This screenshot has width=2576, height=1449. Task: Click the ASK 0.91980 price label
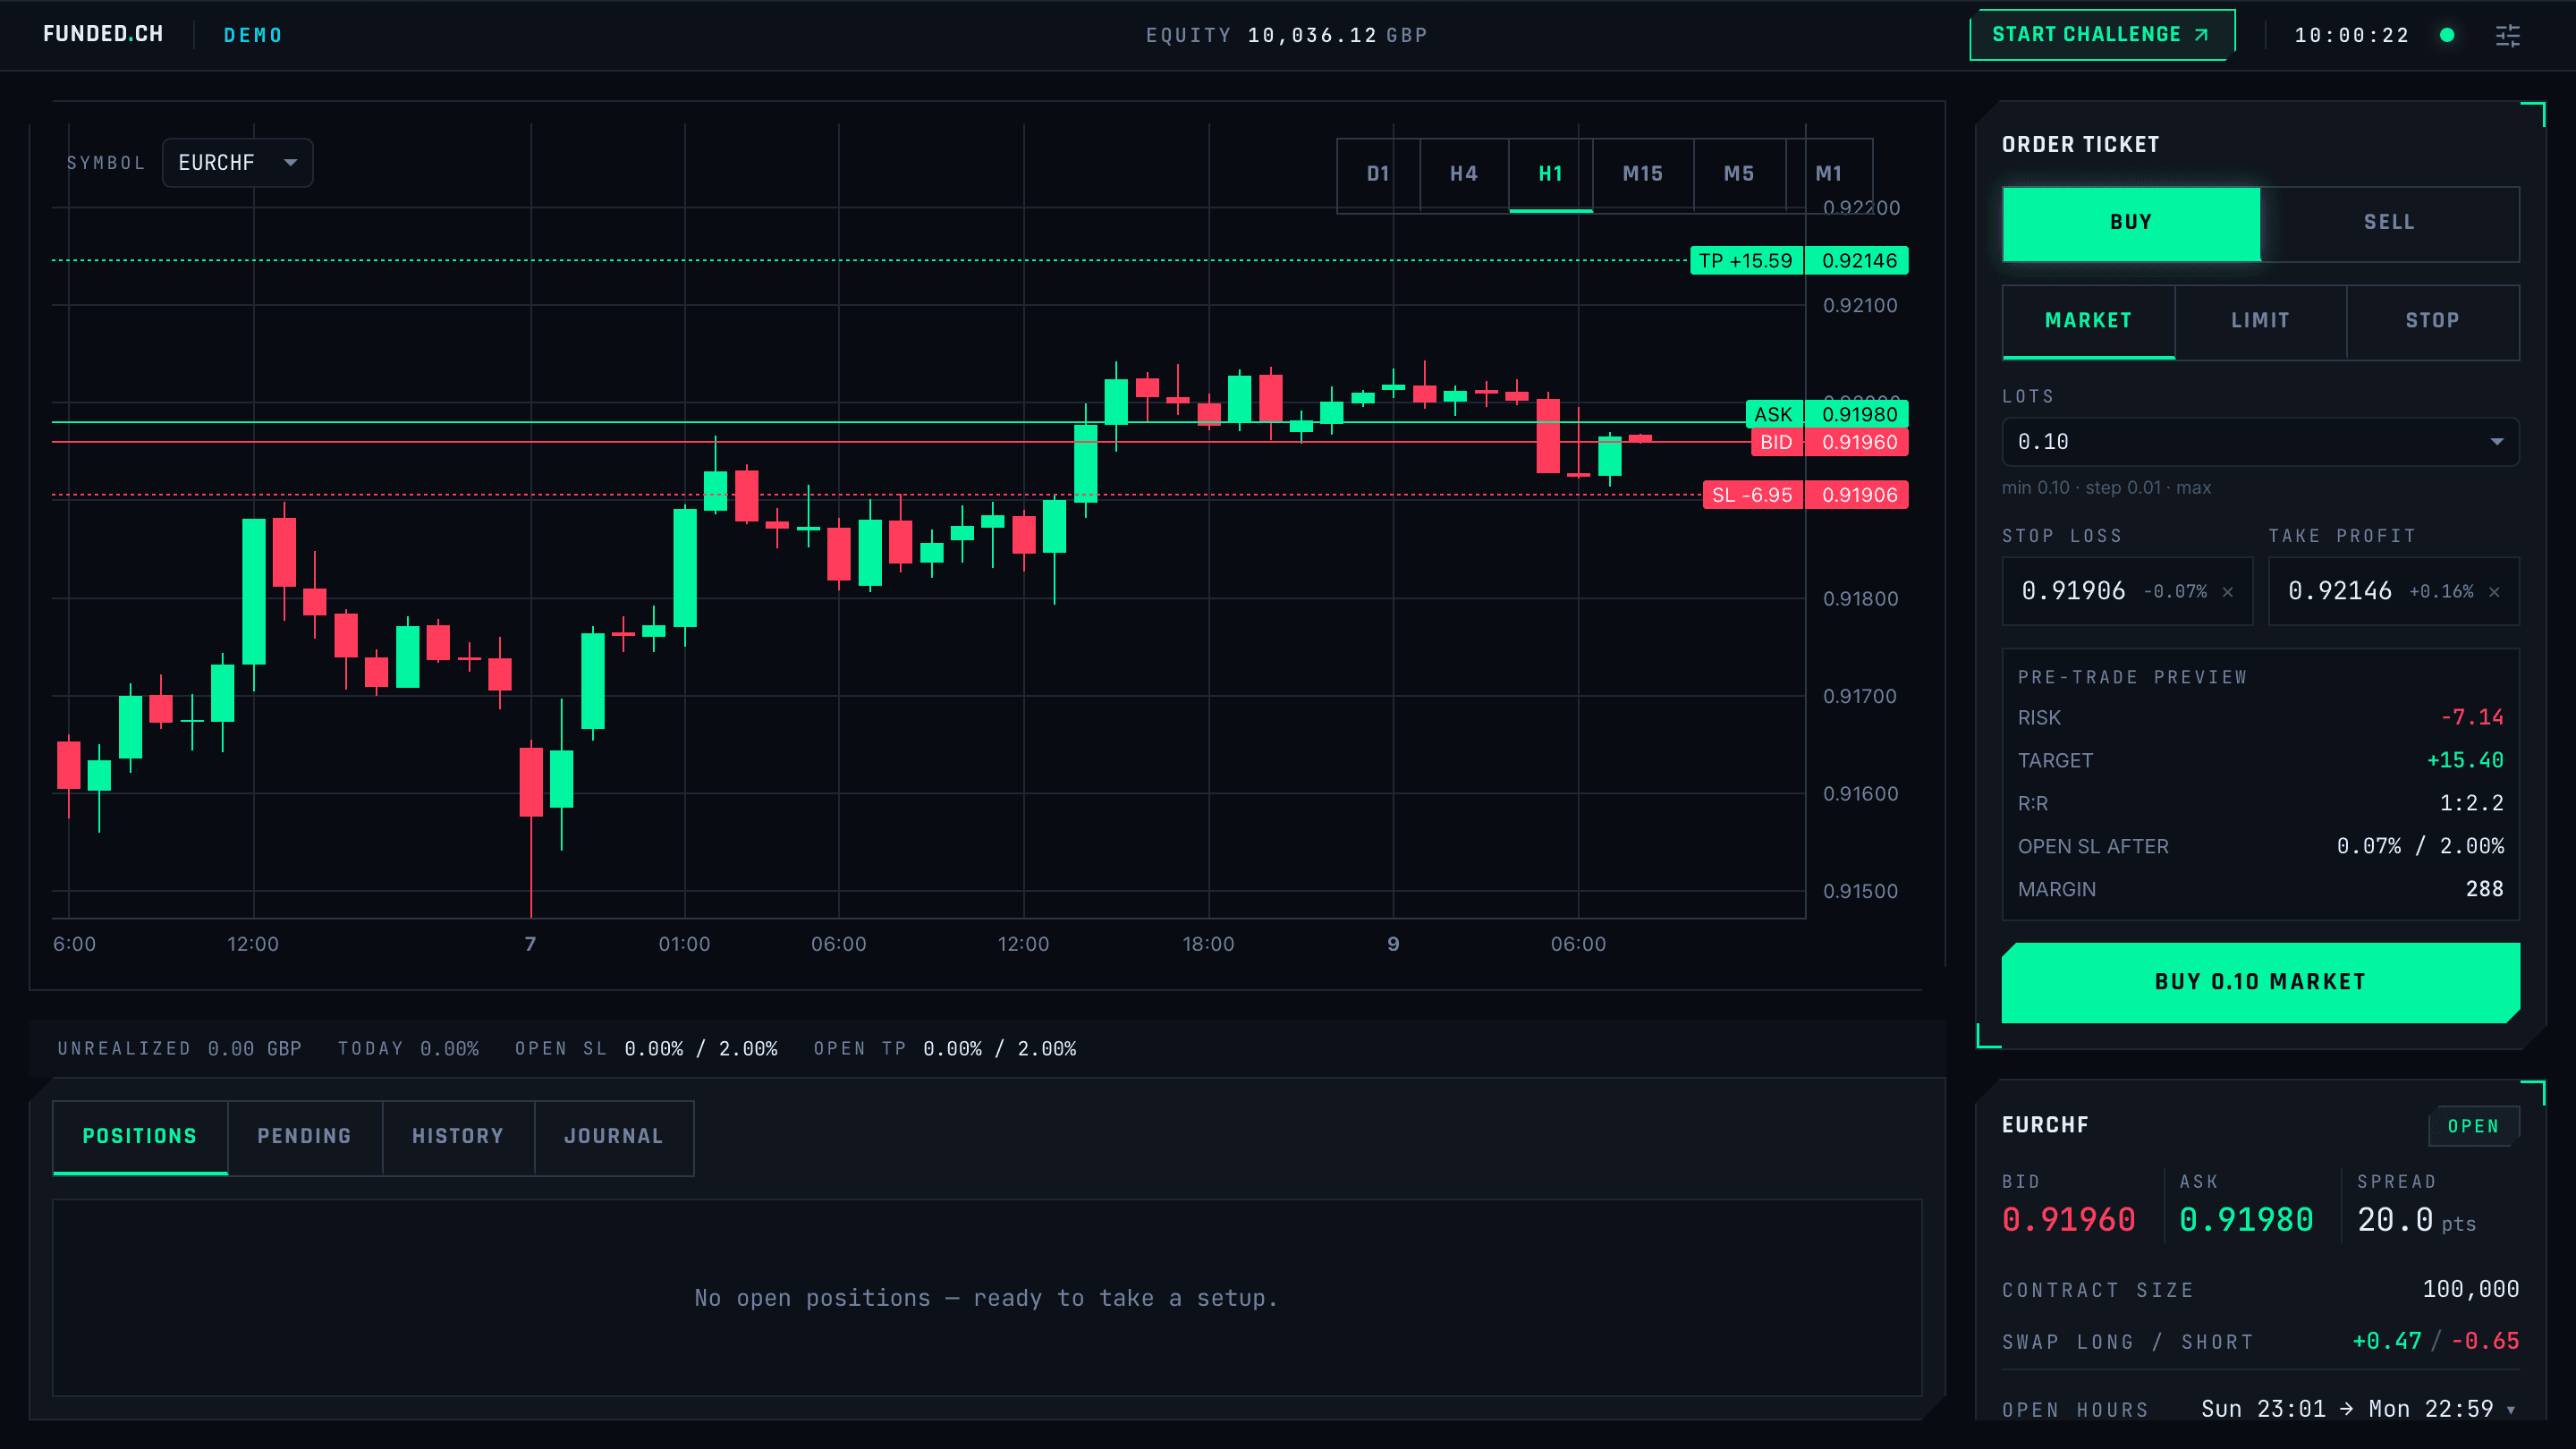(x=1827, y=414)
